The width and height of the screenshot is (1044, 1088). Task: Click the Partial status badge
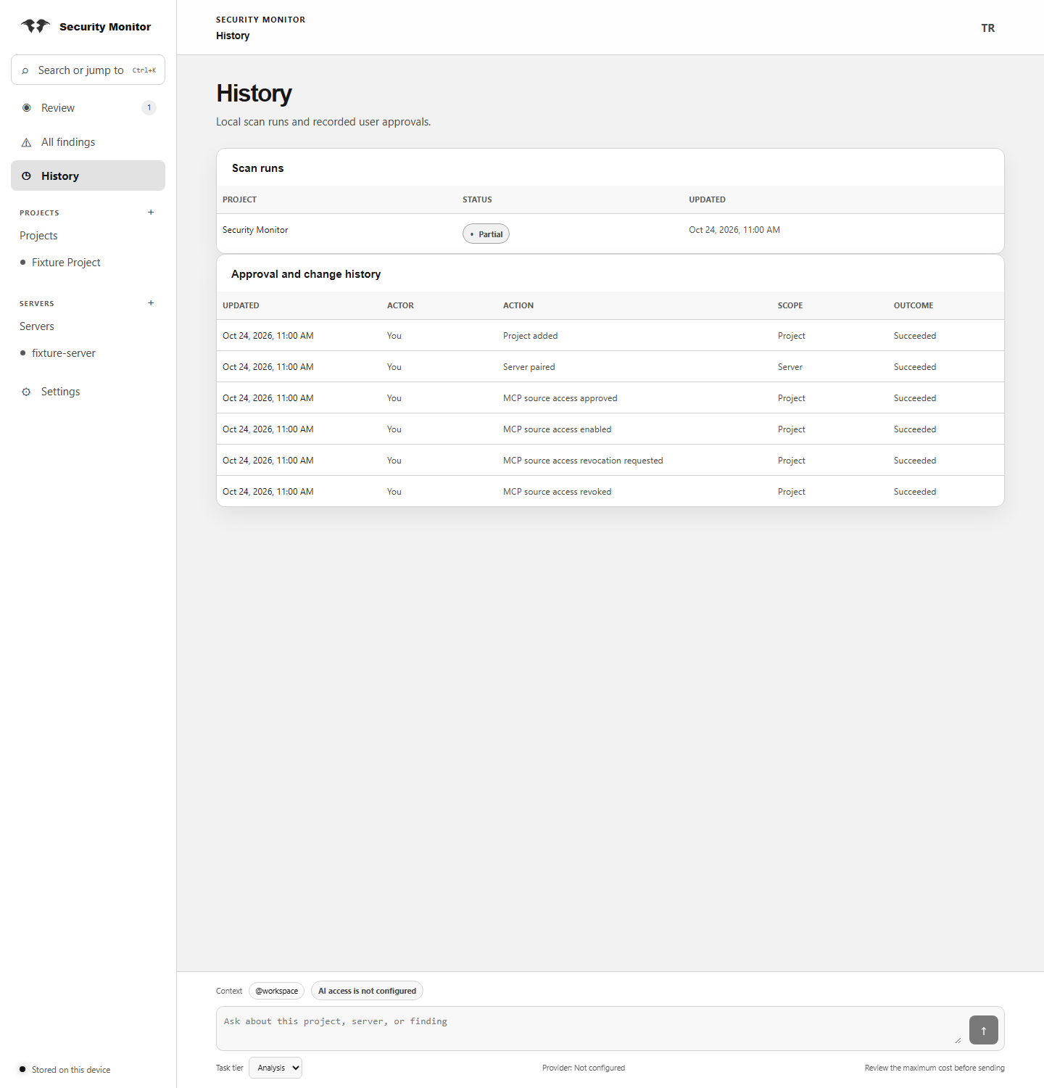pos(486,234)
